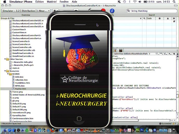Open the included files # popup
The width and height of the screenshot is (179, 134).
[x=170, y=54]
